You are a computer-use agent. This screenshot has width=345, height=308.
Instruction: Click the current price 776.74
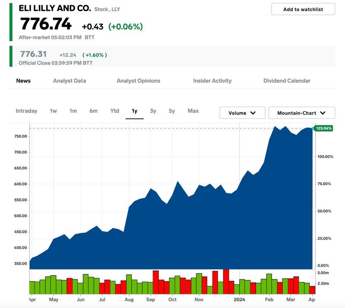point(46,24)
